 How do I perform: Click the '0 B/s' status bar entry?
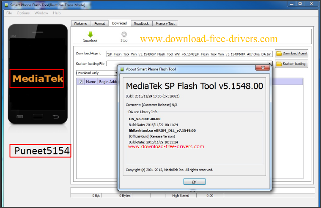click(x=96, y=195)
